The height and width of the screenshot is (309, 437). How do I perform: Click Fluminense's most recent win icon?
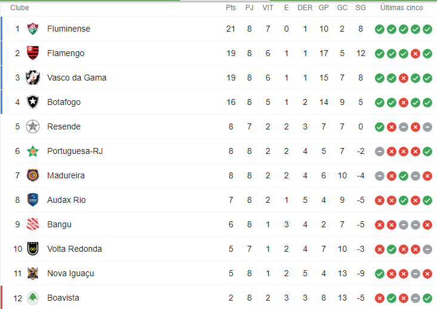point(427,29)
